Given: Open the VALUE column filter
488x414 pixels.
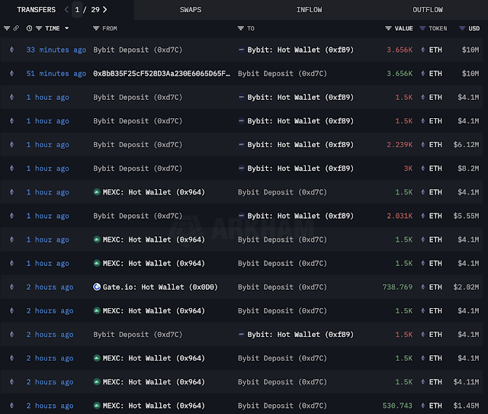Looking at the screenshot, I should pos(388,28).
